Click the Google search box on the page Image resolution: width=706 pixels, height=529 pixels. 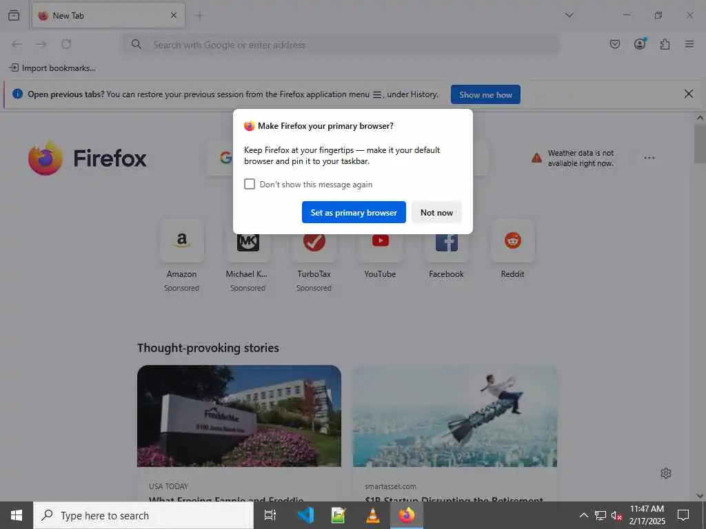(347, 158)
